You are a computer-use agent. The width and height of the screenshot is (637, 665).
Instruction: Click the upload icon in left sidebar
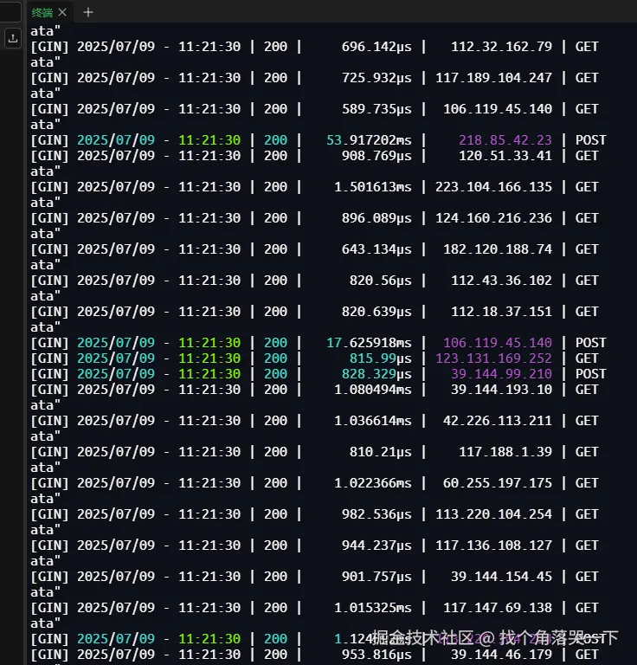pos(13,38)
